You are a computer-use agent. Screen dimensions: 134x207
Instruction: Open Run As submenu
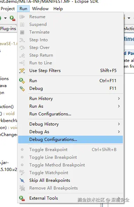click(x=70, y=106)
